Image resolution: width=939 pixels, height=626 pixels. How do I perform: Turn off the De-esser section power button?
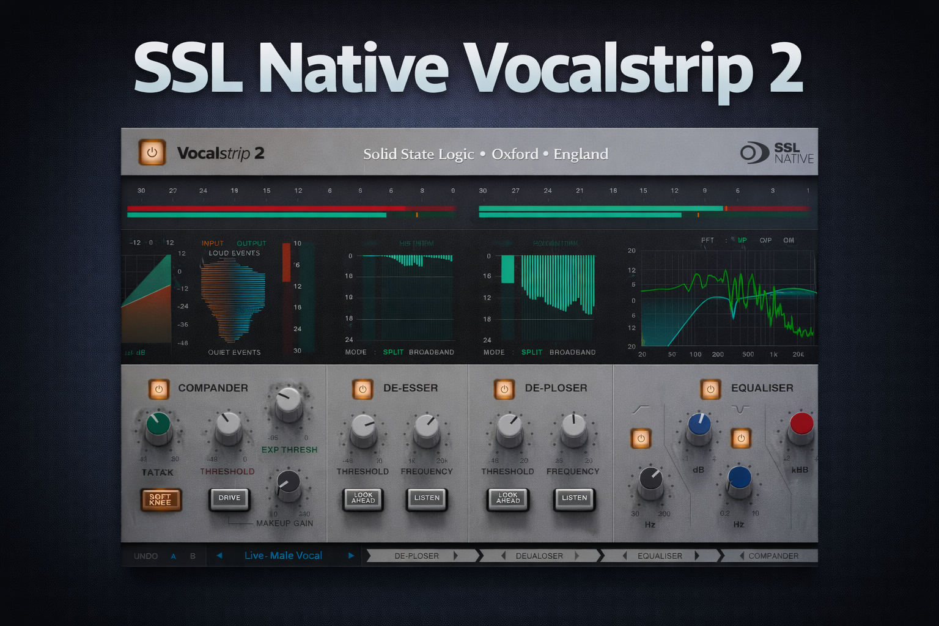(363, 389)
